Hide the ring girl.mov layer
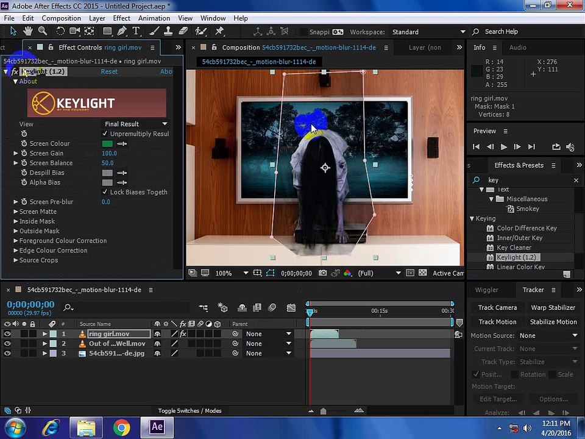Screen dimensions: 585x439 (x=7, y=334)
